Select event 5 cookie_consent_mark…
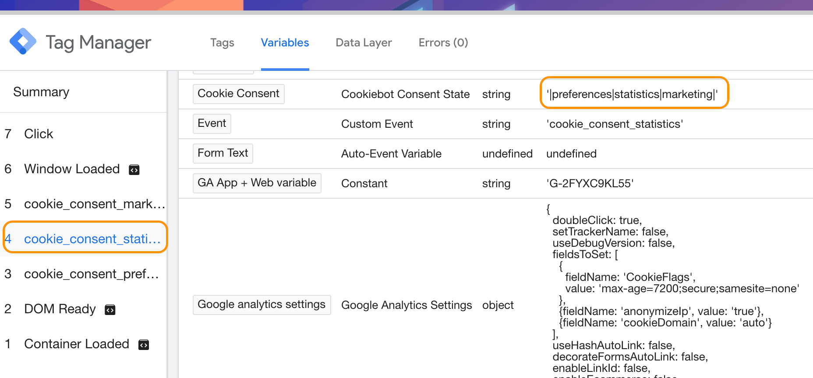 83,204
